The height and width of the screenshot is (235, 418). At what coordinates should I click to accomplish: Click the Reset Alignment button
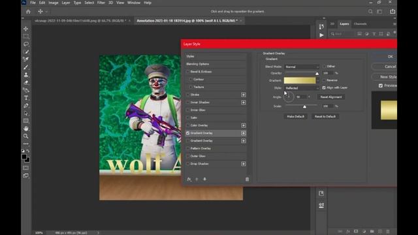pyautogui.click(x=331, y=97)
